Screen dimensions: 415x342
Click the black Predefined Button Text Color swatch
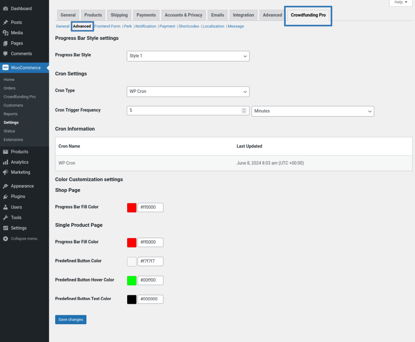click(132, 299)
